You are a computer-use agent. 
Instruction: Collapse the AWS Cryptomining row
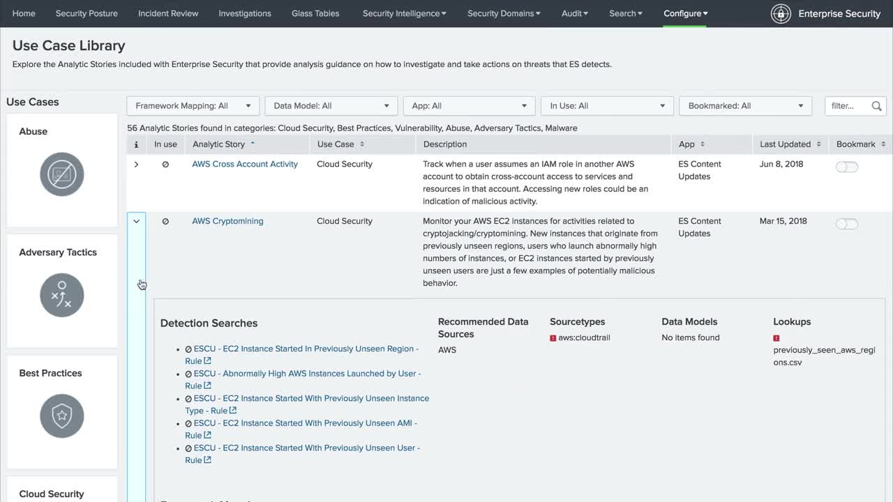click(136, 222)
